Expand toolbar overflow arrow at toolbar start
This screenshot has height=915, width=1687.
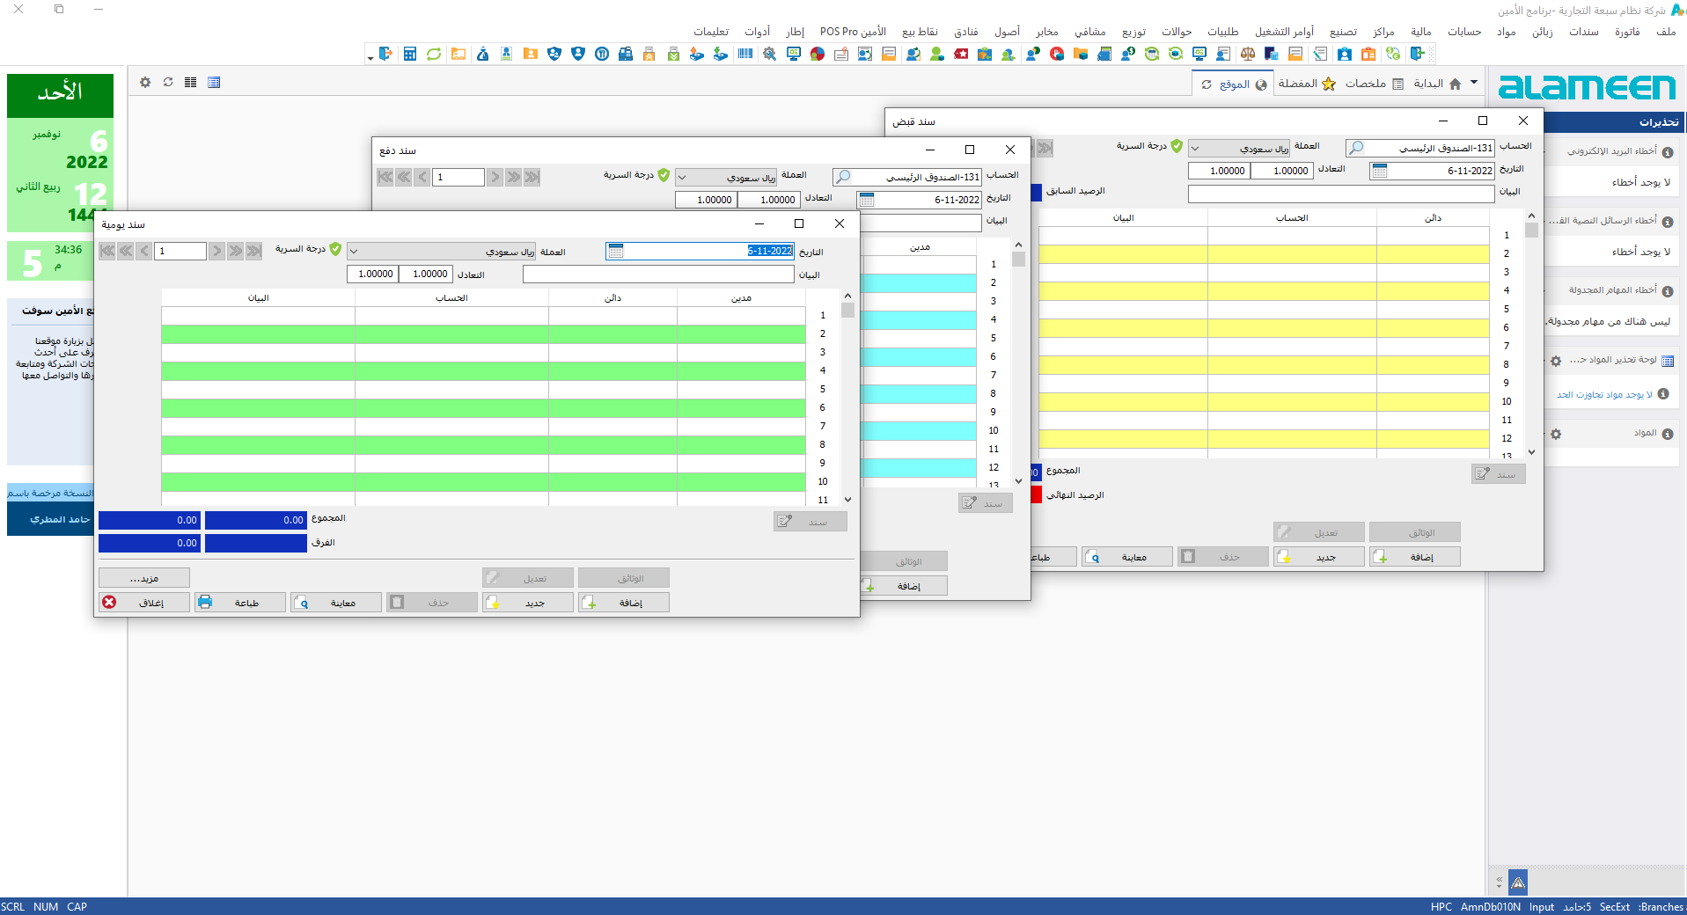tap(370, 57)
